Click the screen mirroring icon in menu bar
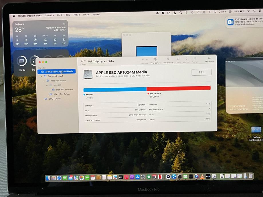Screen dimensions: 263x197 click(x=169, y=13)
